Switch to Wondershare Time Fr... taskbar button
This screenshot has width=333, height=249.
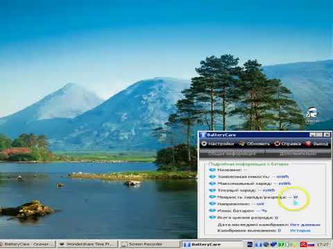click(x=87, y=244)
